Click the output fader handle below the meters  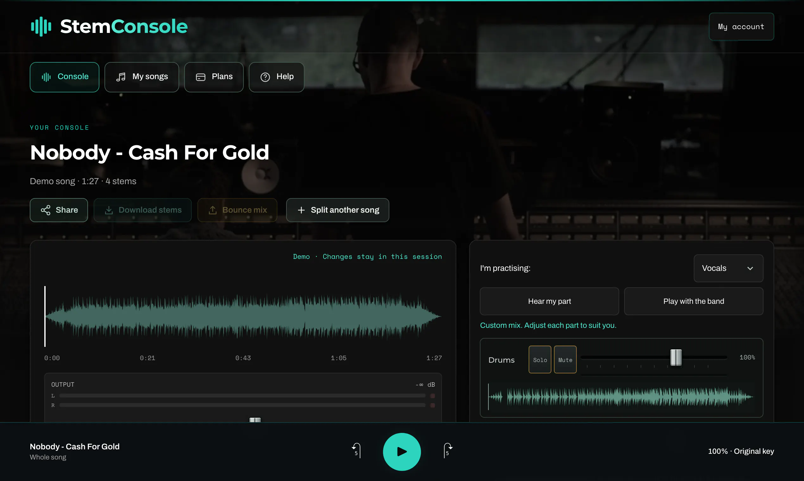(255, 420)
